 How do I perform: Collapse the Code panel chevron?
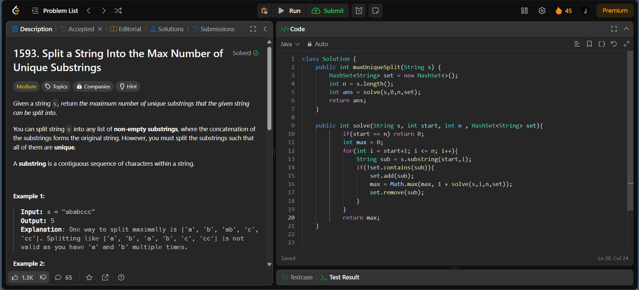tap(627, 29)
